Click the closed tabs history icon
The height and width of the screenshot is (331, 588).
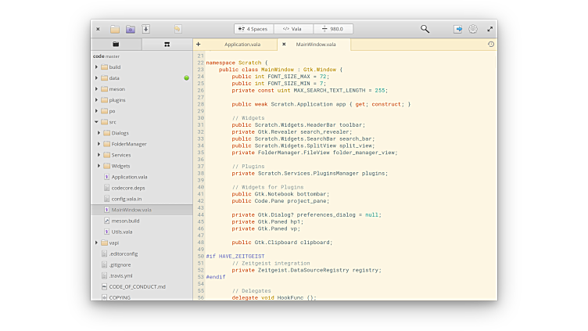click(490, 45)
